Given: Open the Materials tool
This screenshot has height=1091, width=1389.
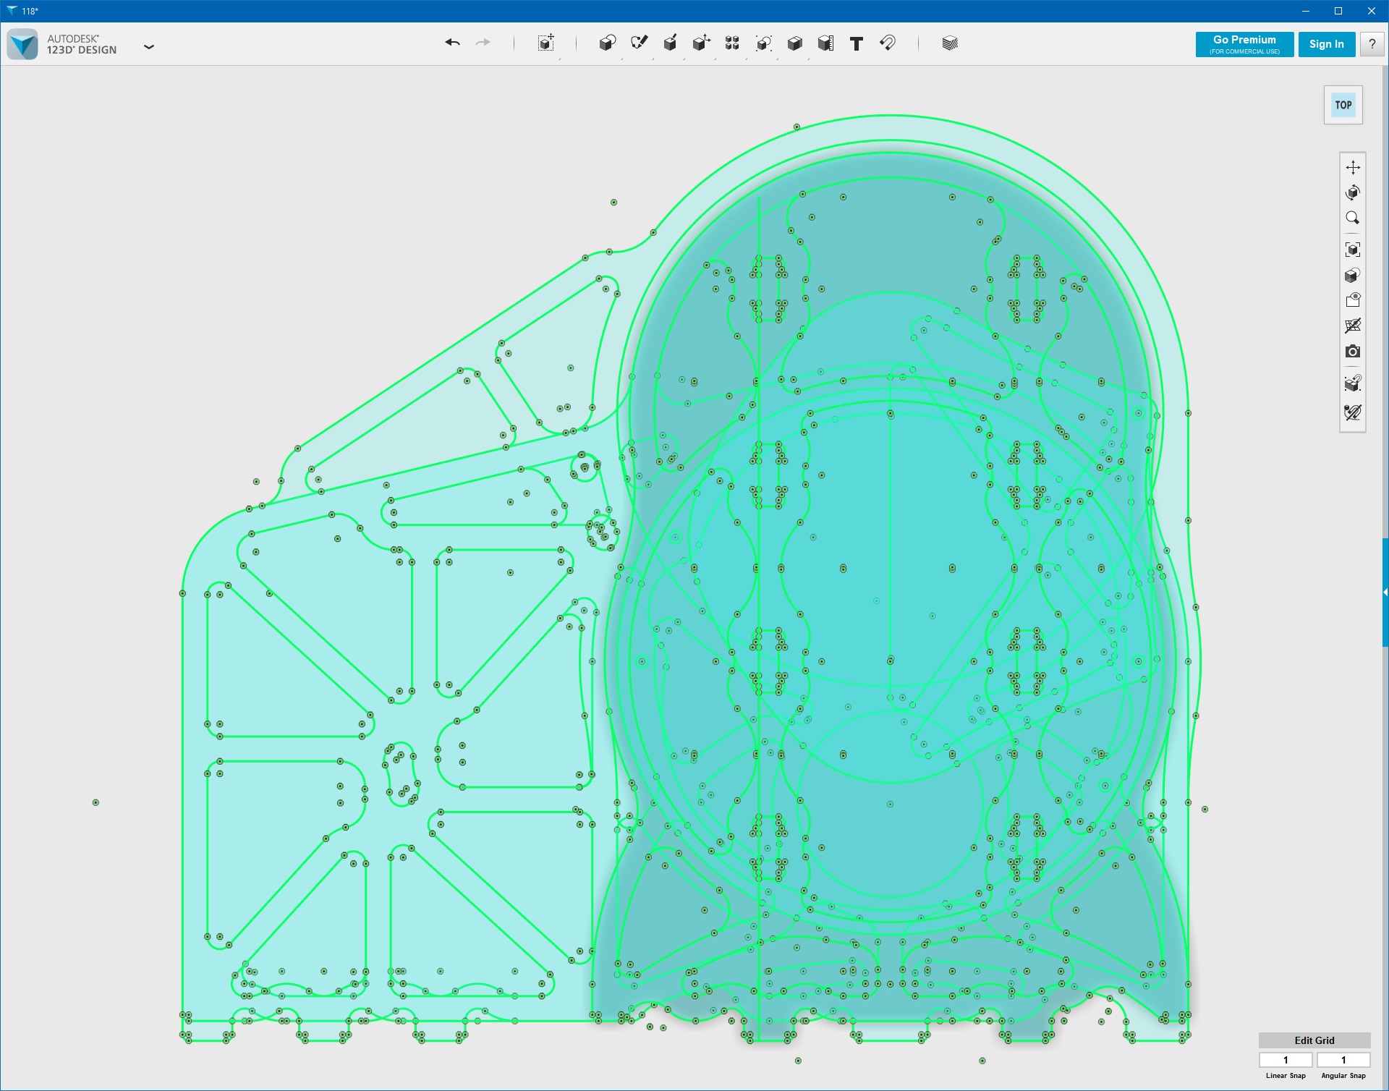Looking at the screenshot, I should click(x=950, y=43).
